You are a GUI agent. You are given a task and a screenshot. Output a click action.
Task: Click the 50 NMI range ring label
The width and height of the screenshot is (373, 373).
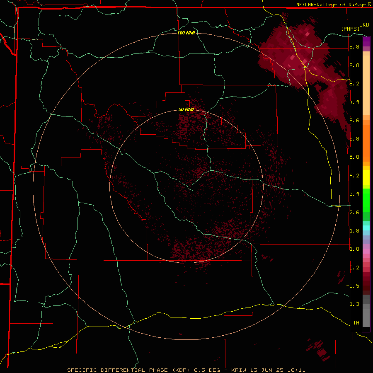(x=186, y=109)
